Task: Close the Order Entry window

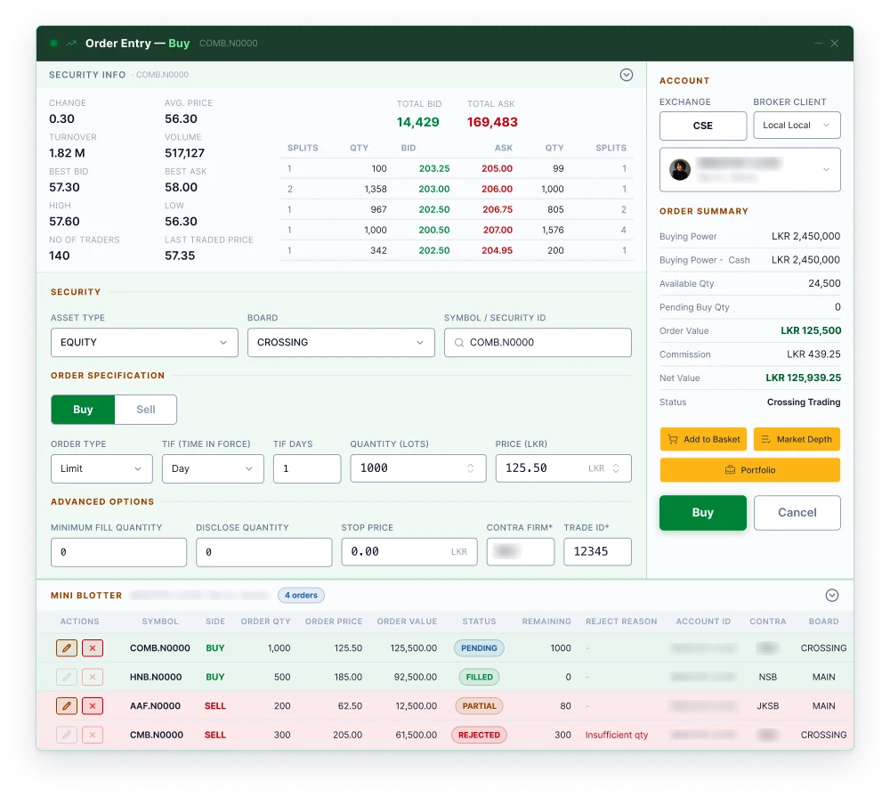Action: [835, 43]
